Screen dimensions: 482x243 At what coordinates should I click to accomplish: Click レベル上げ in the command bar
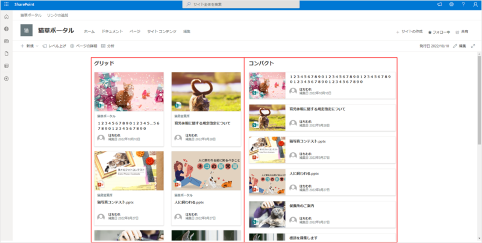click(54, 46)
